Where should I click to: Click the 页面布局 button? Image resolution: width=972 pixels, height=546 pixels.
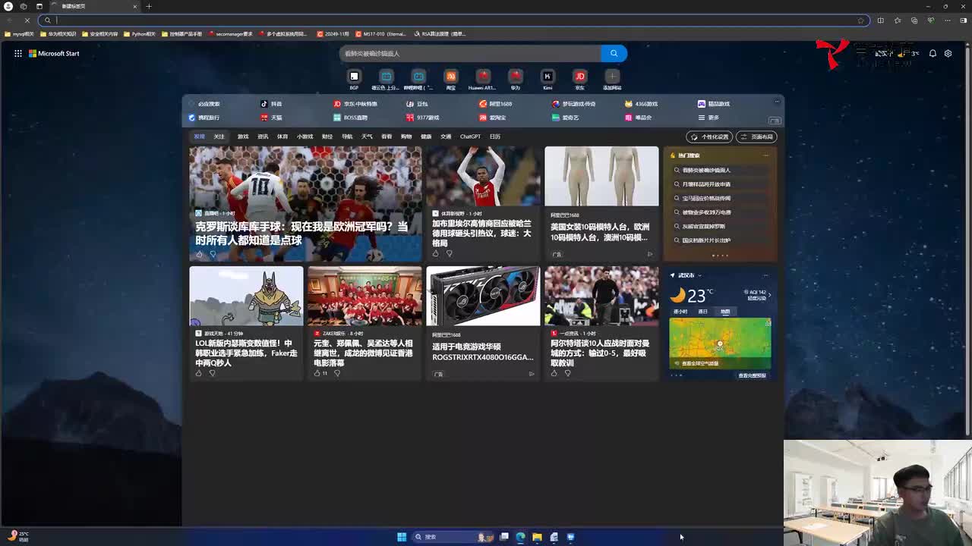pos(756,136)
